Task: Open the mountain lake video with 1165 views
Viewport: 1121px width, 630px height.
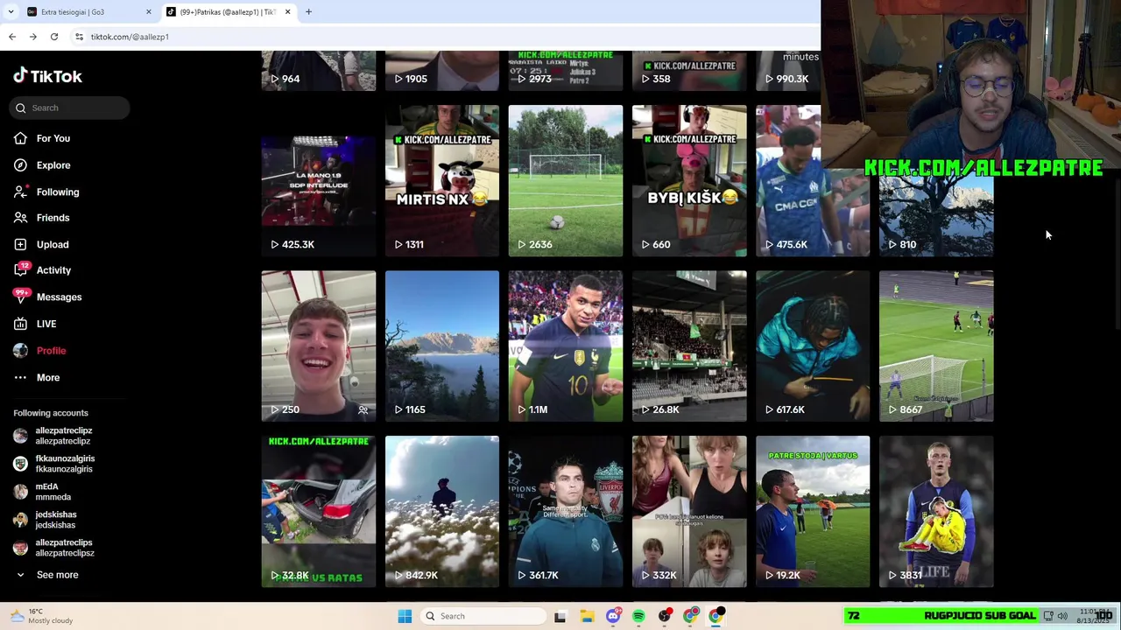Action: pyautogui.click(x=442, y=346)
